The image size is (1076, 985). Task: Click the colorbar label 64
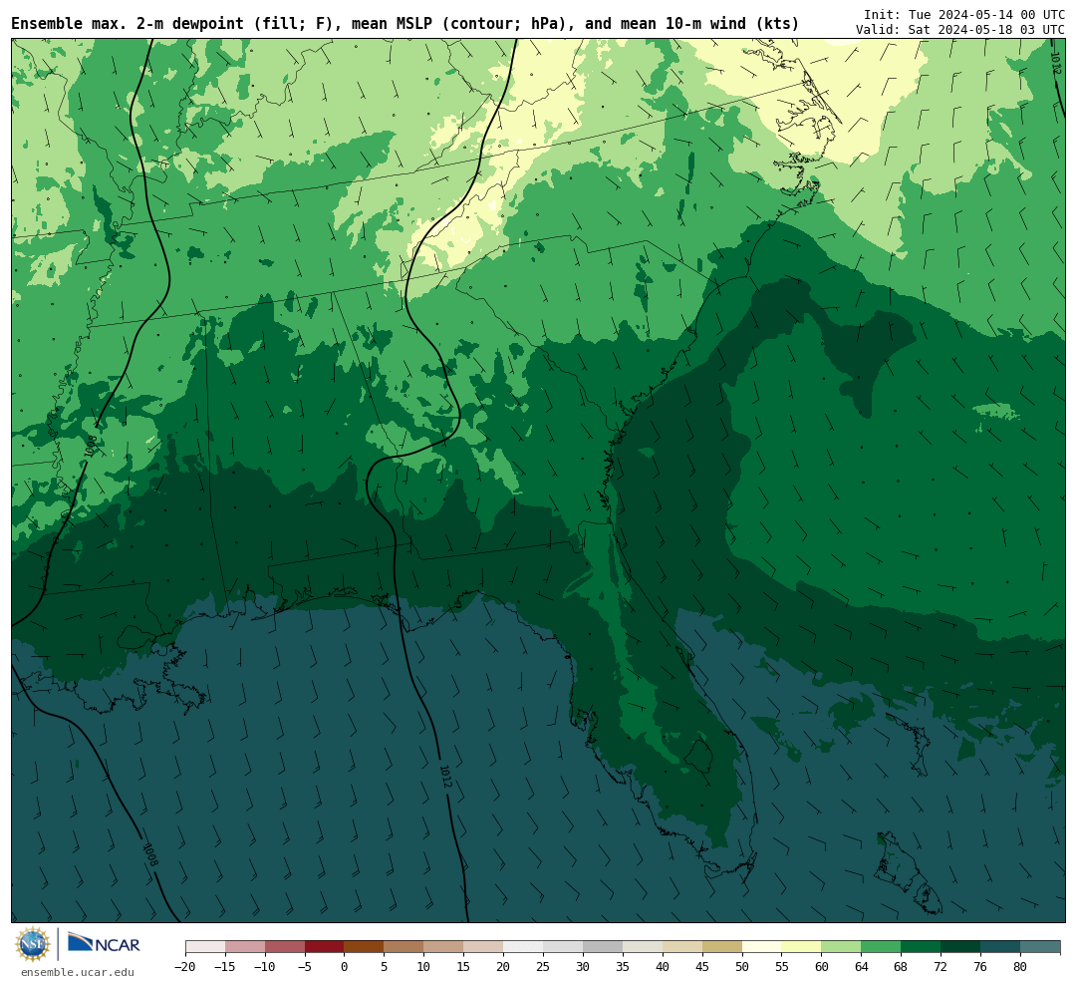pyautogui.click(x=861, y=967)
